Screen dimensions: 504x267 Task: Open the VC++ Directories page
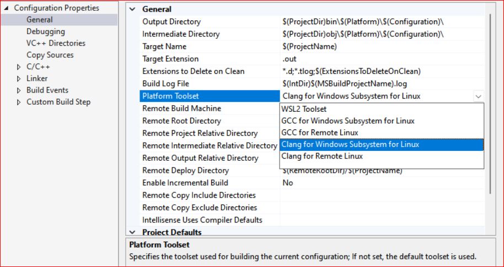point(56,43)
